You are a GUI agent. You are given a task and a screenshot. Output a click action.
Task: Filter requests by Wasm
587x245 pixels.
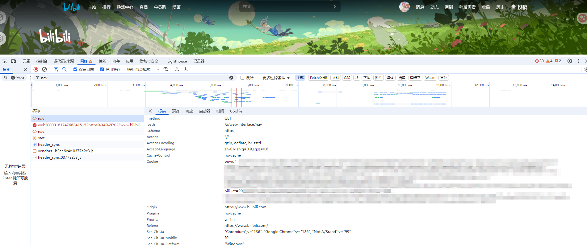pos(430,78)
